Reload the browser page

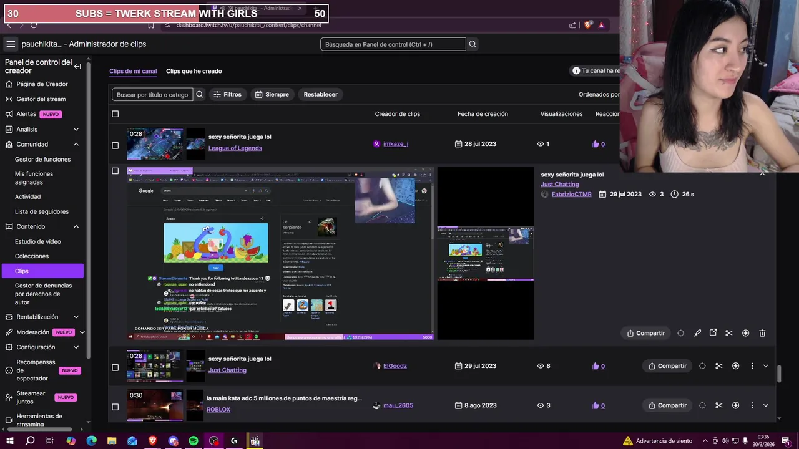pyautogui.click(x=34, y=25)
